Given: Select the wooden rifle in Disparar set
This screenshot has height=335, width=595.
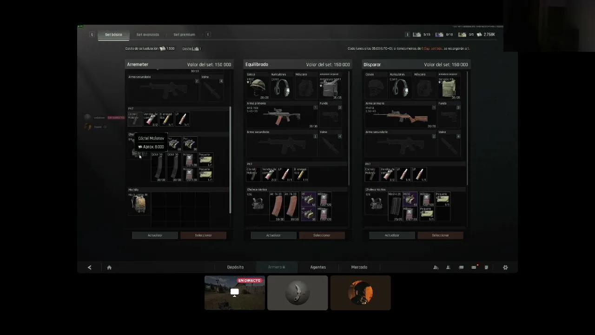Looking at the screenshot, I should point(400,116).
